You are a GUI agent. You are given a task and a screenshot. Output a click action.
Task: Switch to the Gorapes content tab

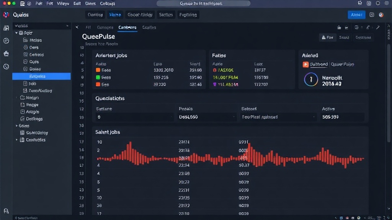105,27
